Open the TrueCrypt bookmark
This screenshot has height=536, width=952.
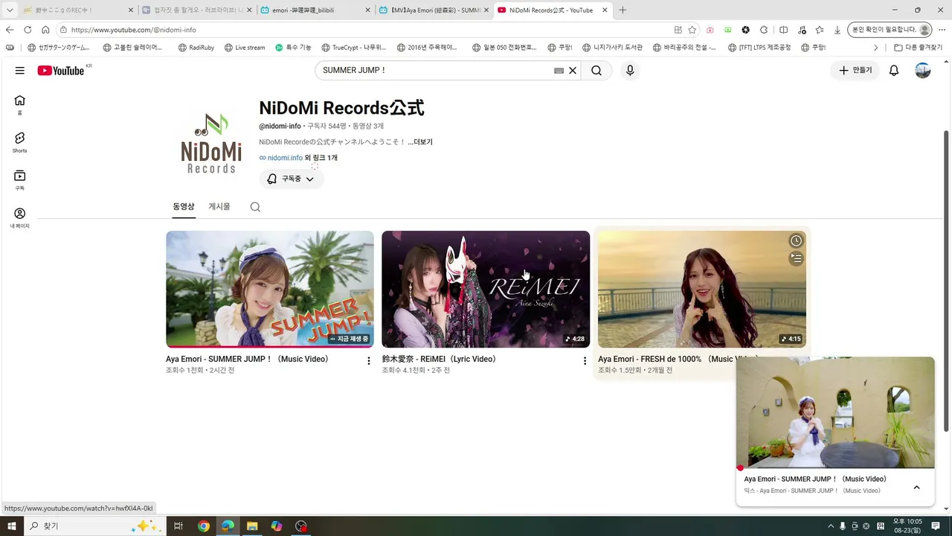353,48
